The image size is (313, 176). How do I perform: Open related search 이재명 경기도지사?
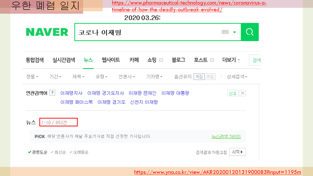click(x=106, y=93)
